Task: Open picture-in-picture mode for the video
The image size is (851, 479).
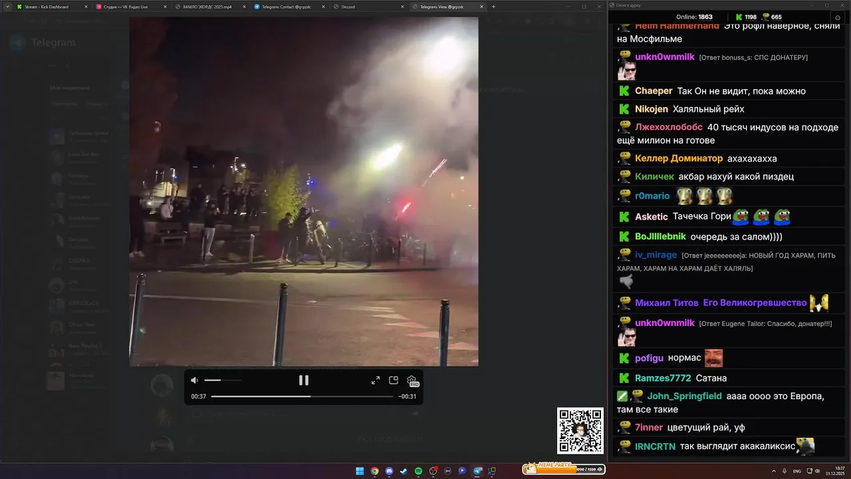Action: [x=394, y=380]
